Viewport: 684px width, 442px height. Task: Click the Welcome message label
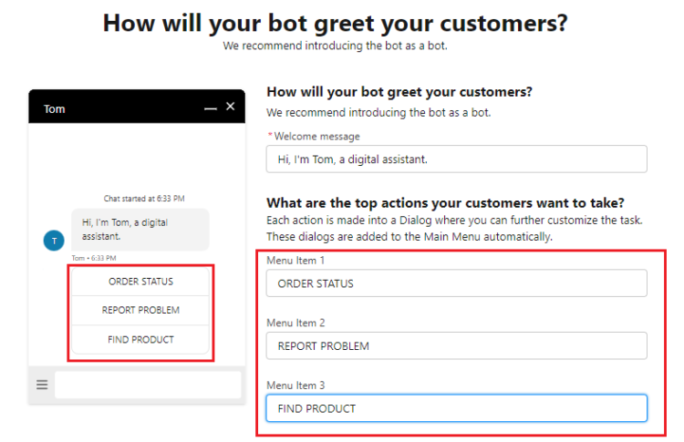316,136
